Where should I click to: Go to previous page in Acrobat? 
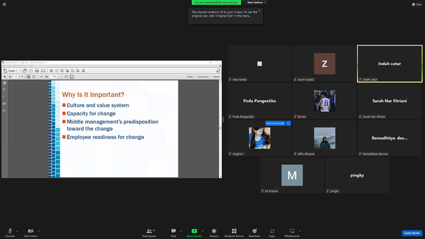tap(5, 77)
